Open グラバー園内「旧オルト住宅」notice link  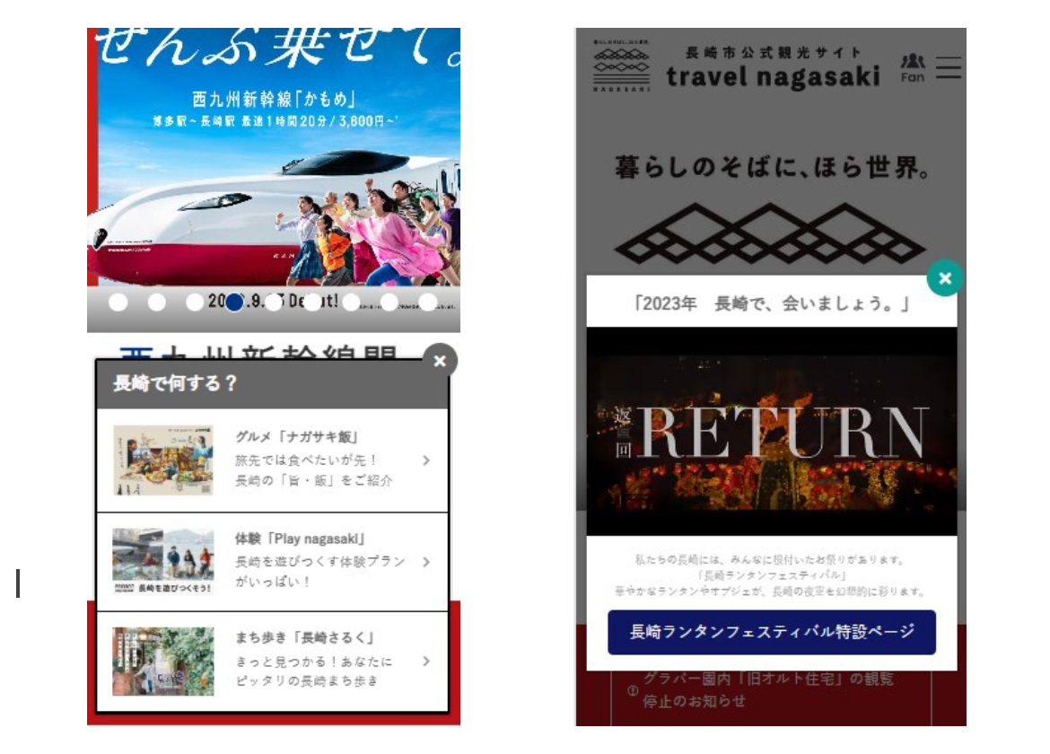768,689
